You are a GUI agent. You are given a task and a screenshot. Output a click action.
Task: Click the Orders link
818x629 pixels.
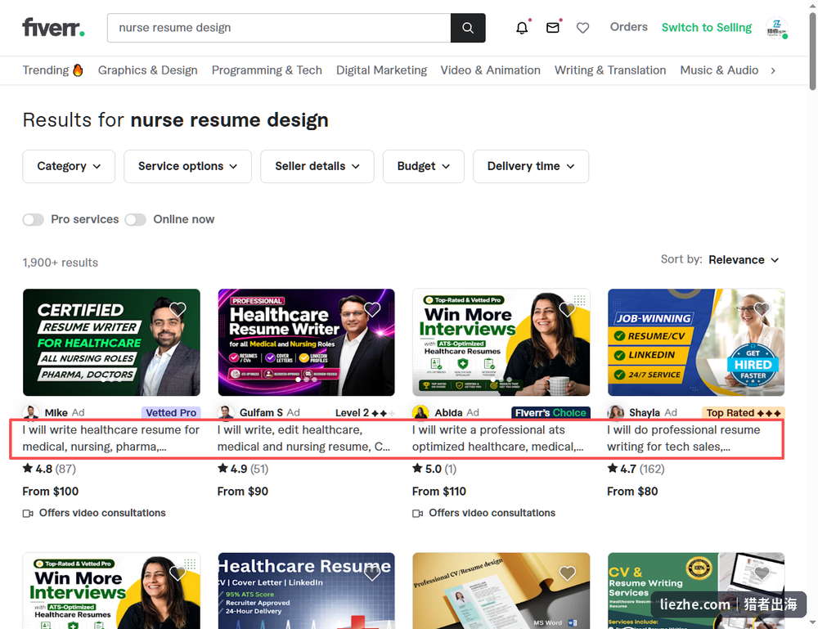(628, 27)
